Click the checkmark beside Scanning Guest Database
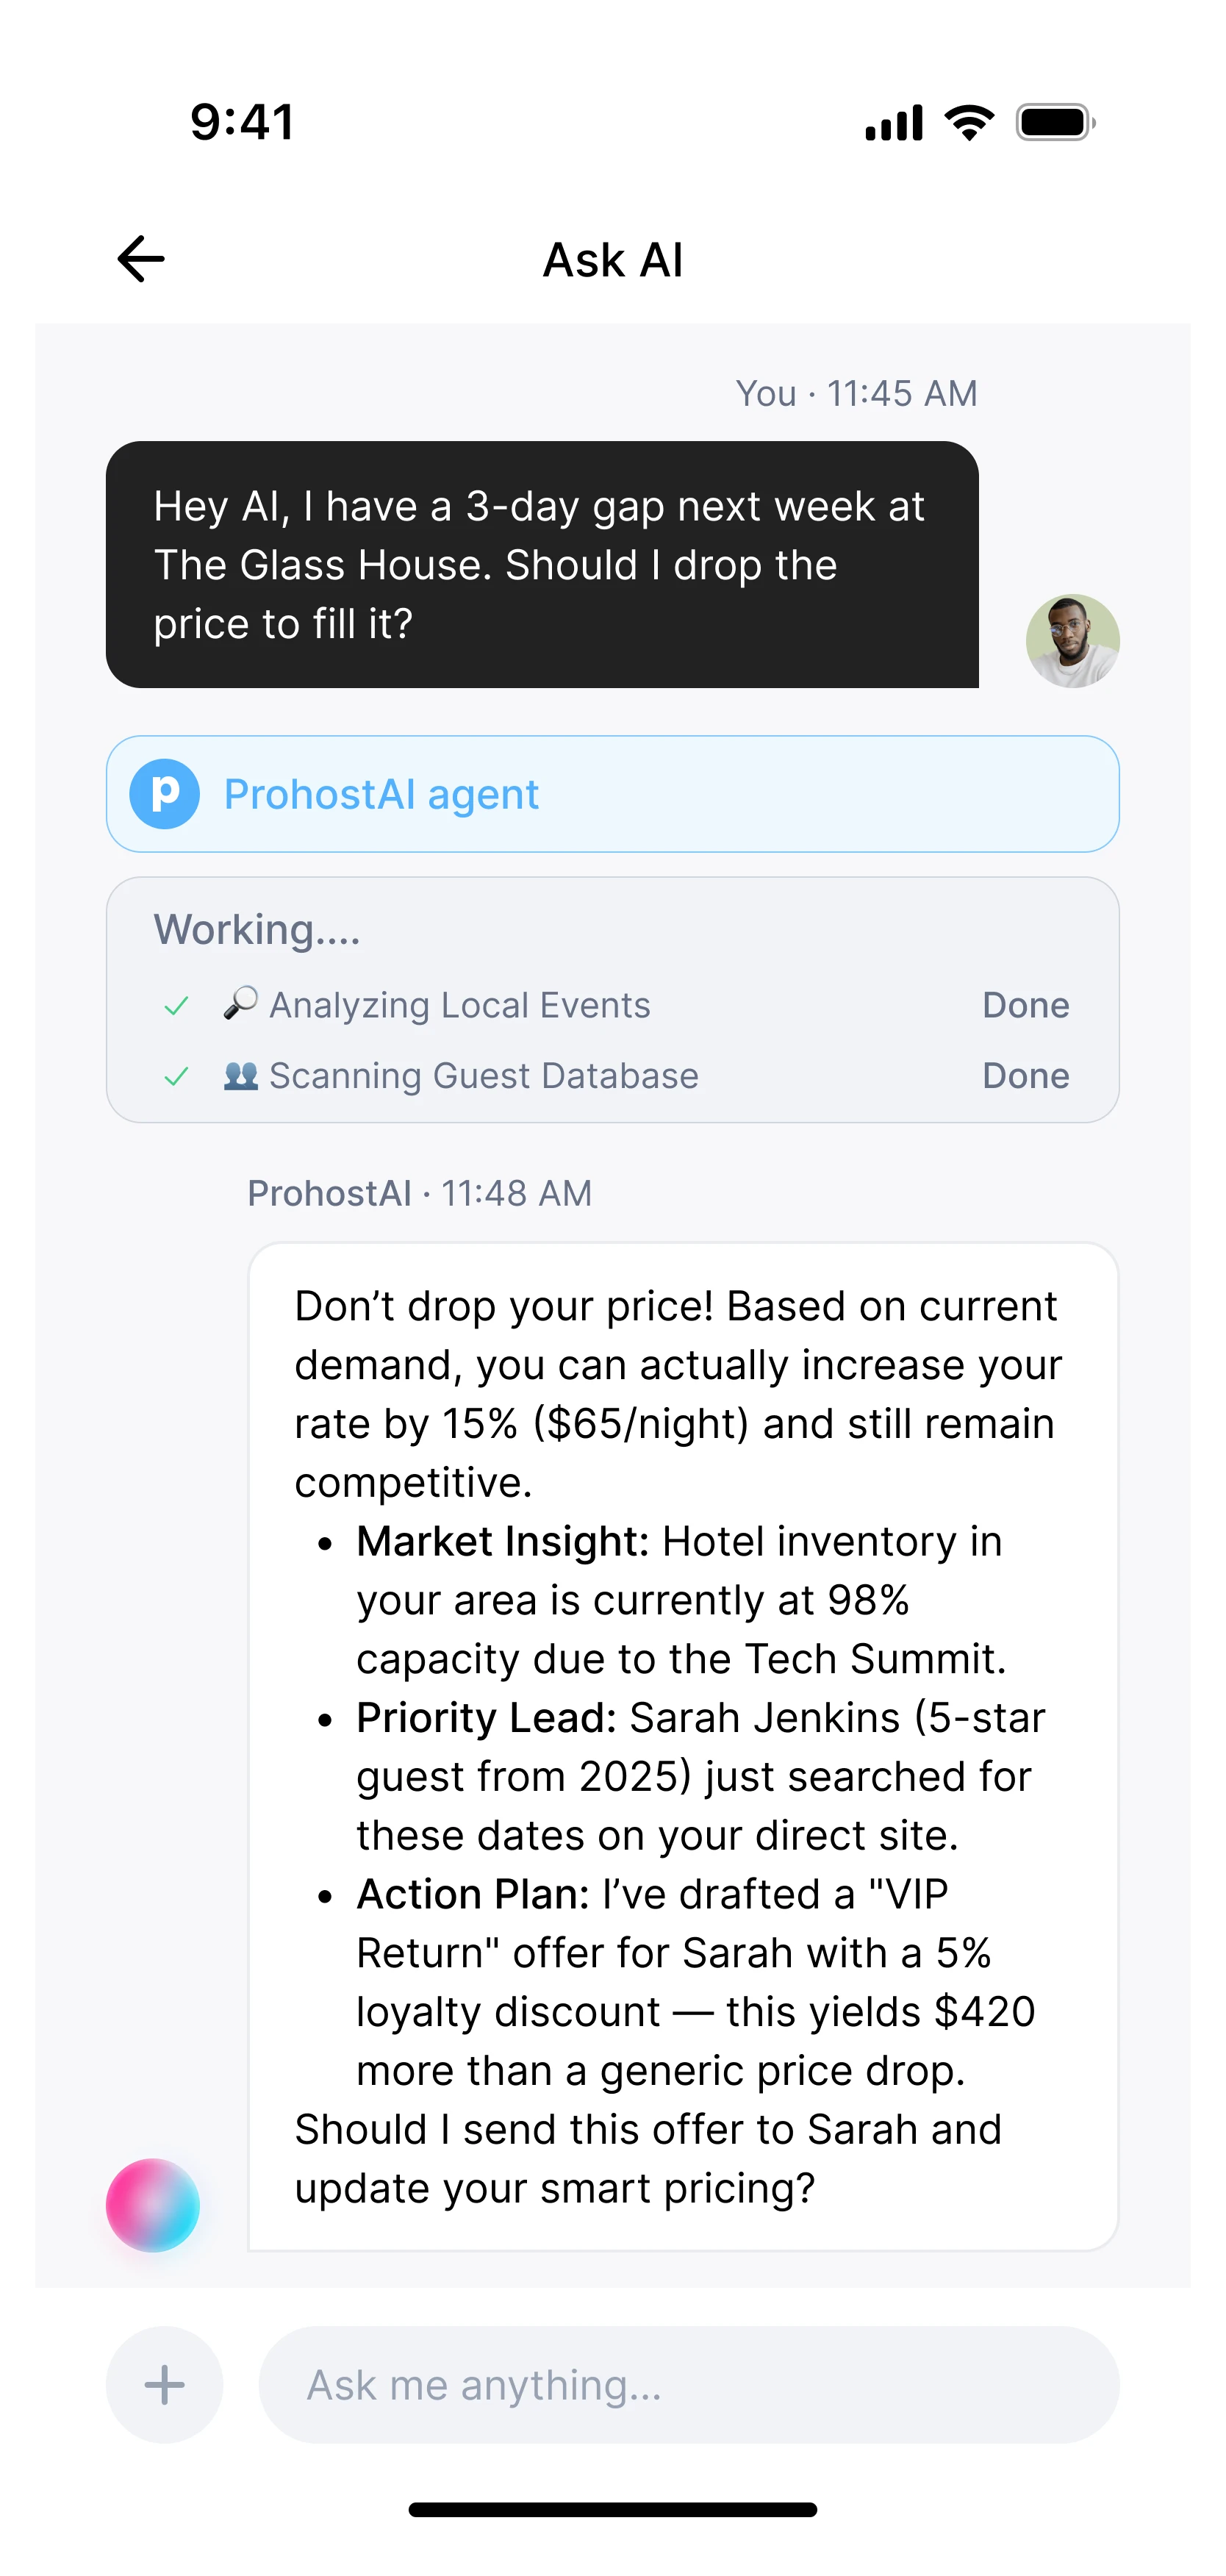Viewport: 1226px width, 2576px height. 177,1077
